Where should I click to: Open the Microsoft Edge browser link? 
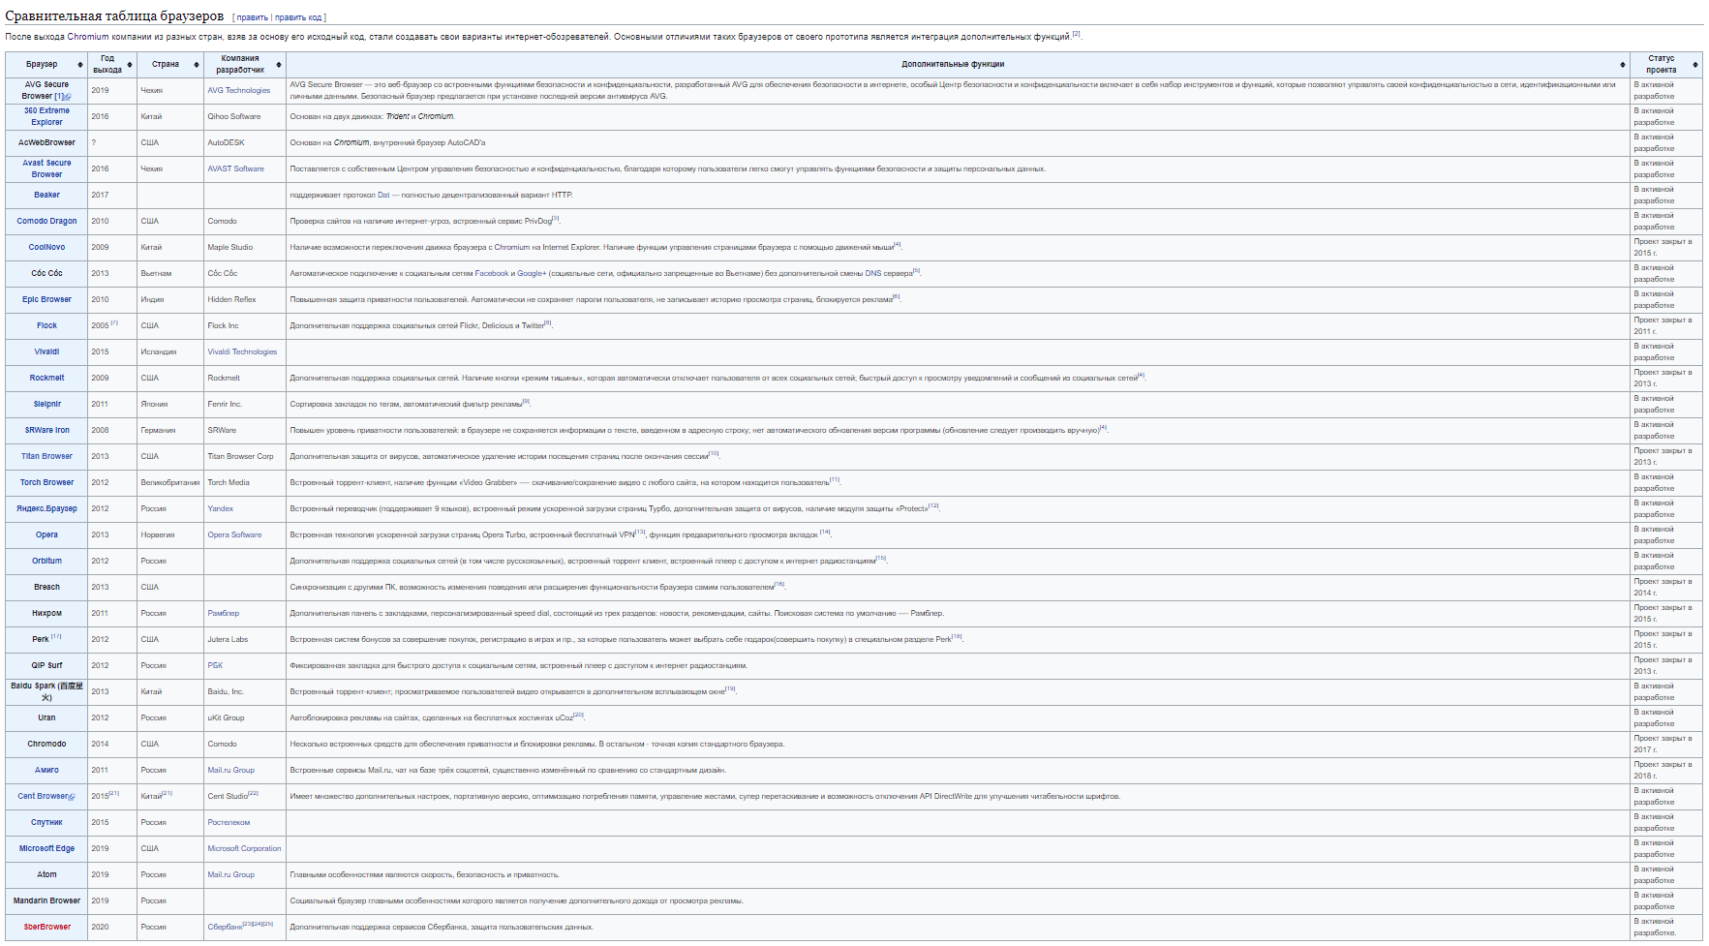tap(46, 848)
